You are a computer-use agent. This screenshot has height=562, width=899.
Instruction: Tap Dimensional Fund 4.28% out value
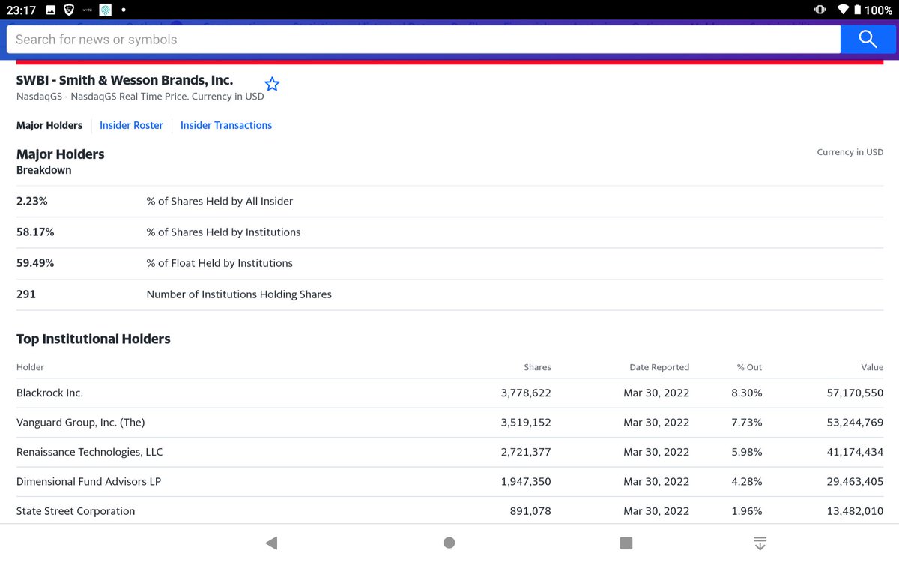click(x=747, y=481)
